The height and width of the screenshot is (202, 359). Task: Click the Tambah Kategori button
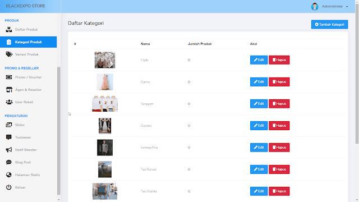point(329,24)
